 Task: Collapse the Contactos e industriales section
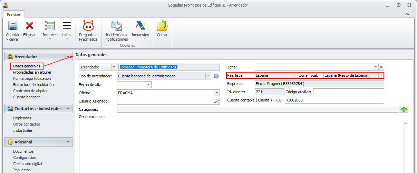point(67,109)
